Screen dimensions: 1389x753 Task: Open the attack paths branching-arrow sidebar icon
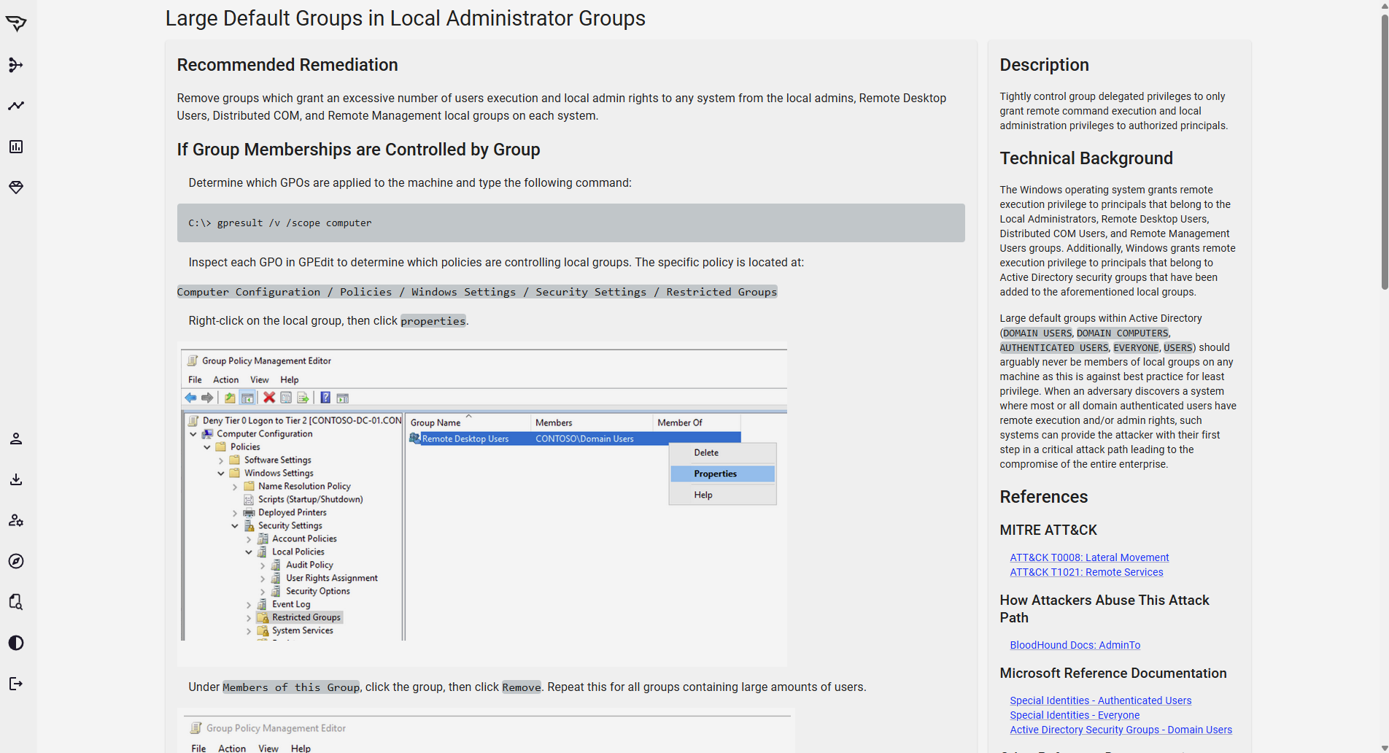[16, 65]
